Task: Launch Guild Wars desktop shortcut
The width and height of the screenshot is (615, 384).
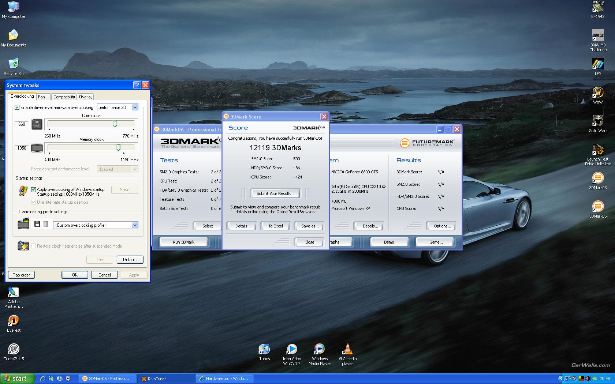Action: coord(598,124)
